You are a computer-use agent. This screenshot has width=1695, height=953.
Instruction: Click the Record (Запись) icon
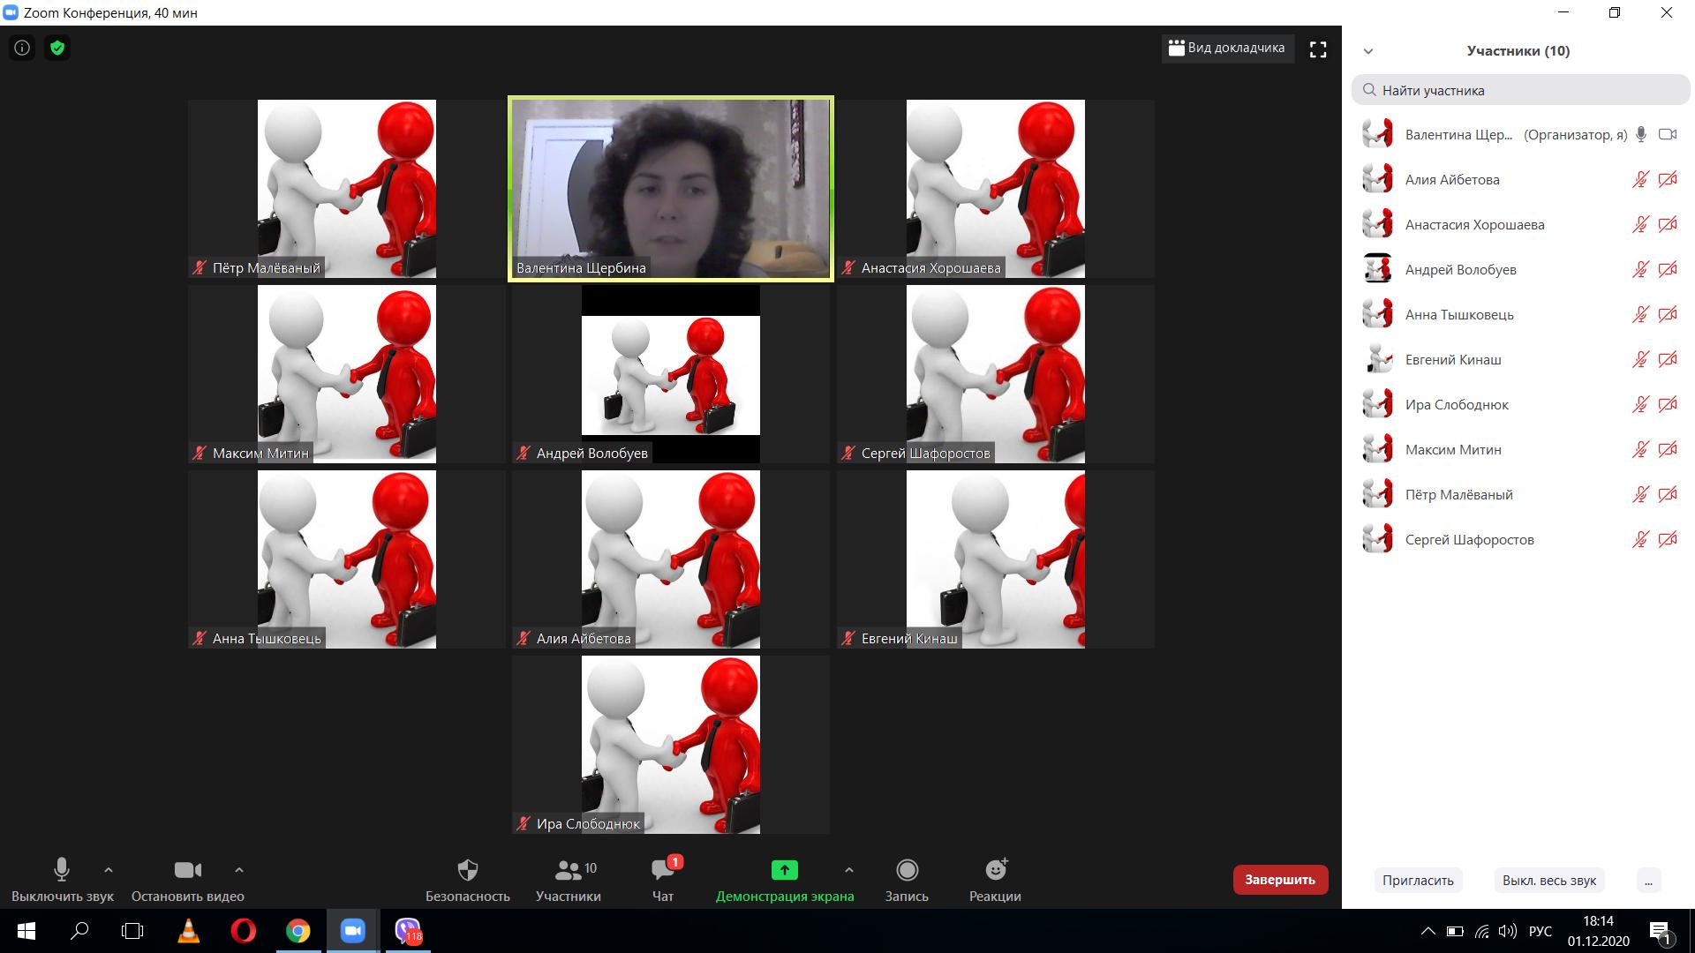tap(907, 871)
